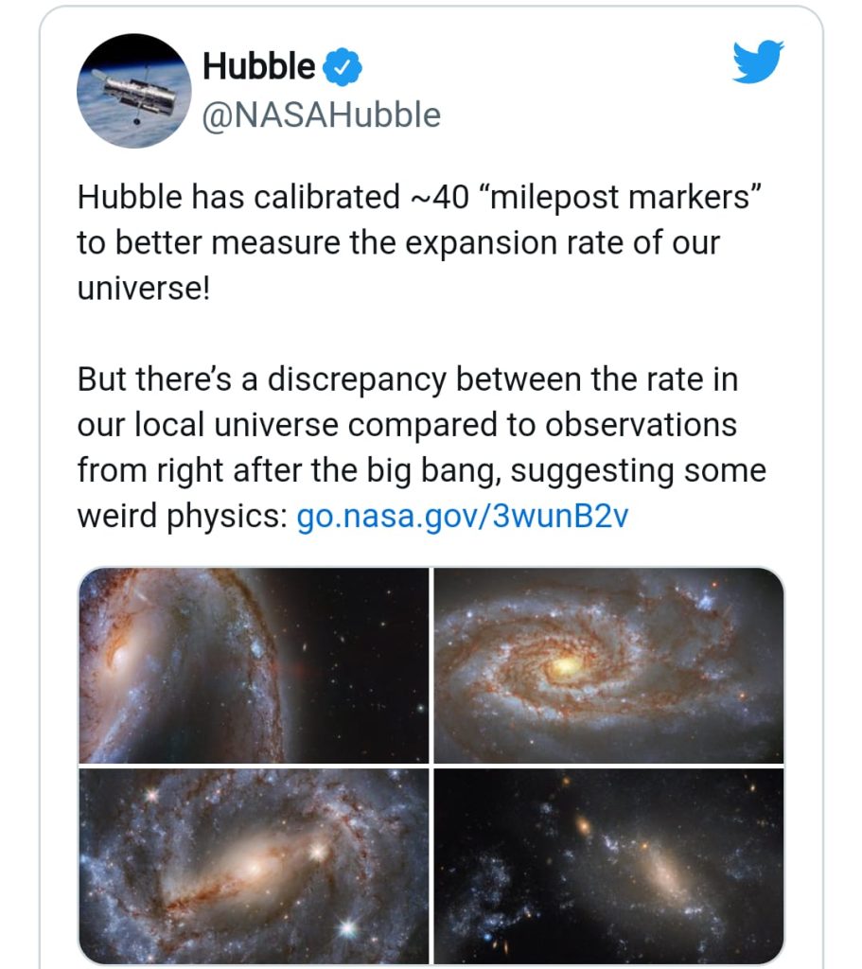Screen dimensions: 862x969
Task: Click the yellow core of the top-right galaxy
Action: [x=564, y=667]
